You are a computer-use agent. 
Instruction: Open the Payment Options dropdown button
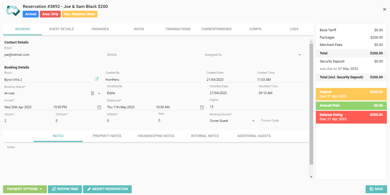coord(25,189)
